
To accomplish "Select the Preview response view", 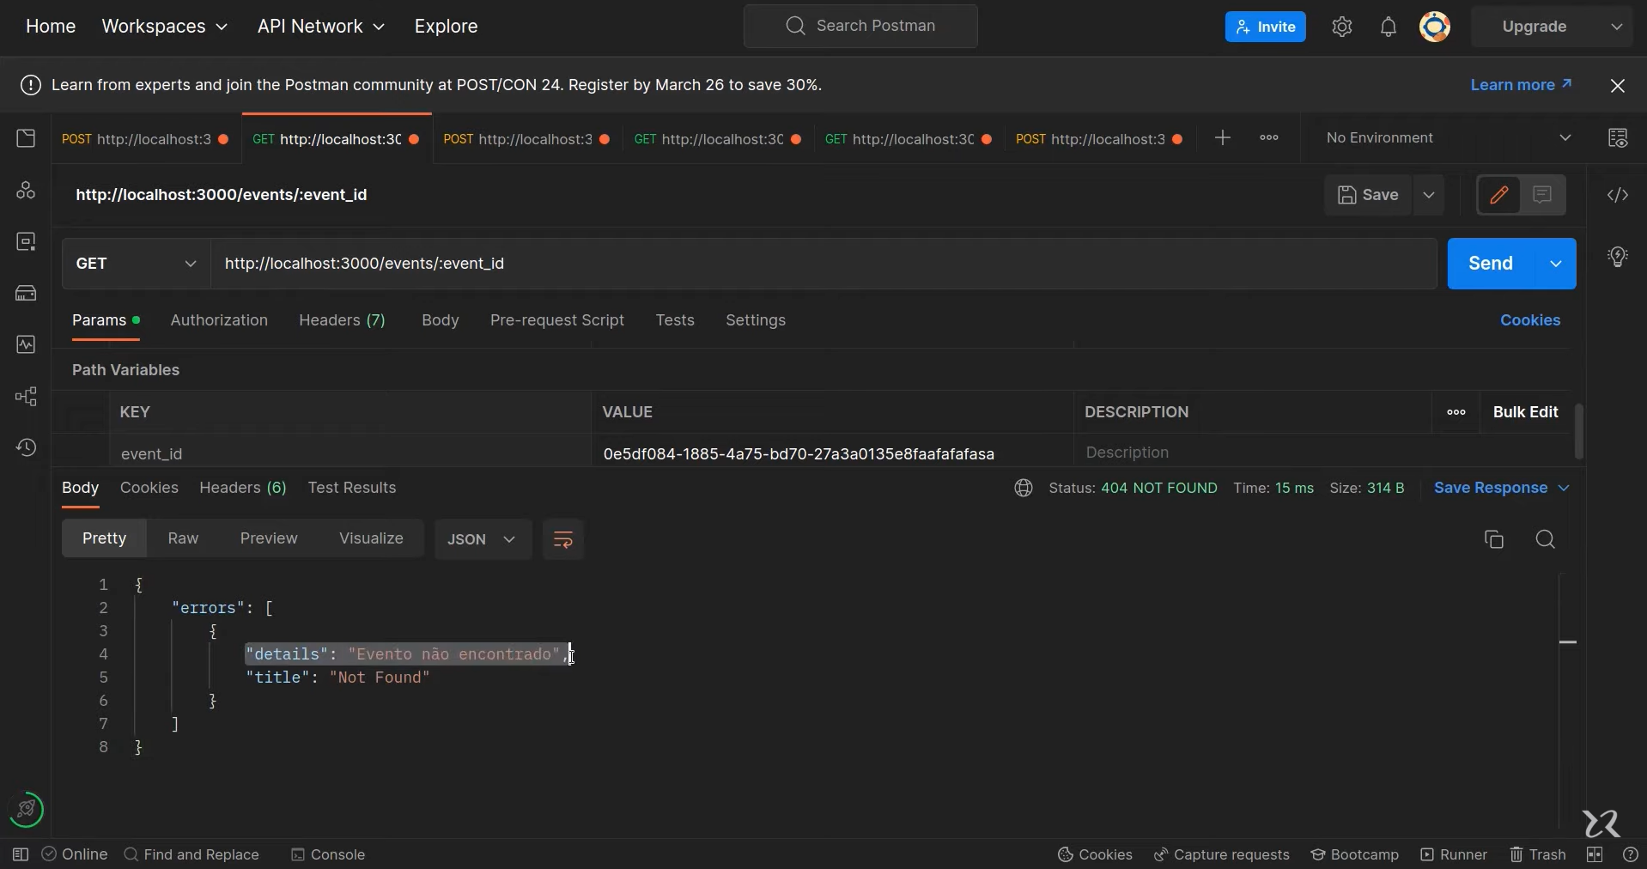I will 269,538.
